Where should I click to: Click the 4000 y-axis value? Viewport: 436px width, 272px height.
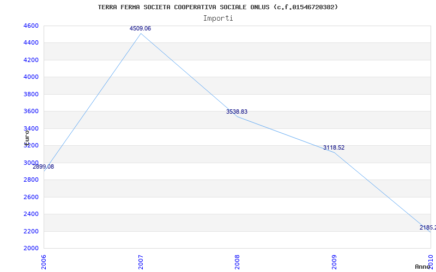(x=30, y=77)
